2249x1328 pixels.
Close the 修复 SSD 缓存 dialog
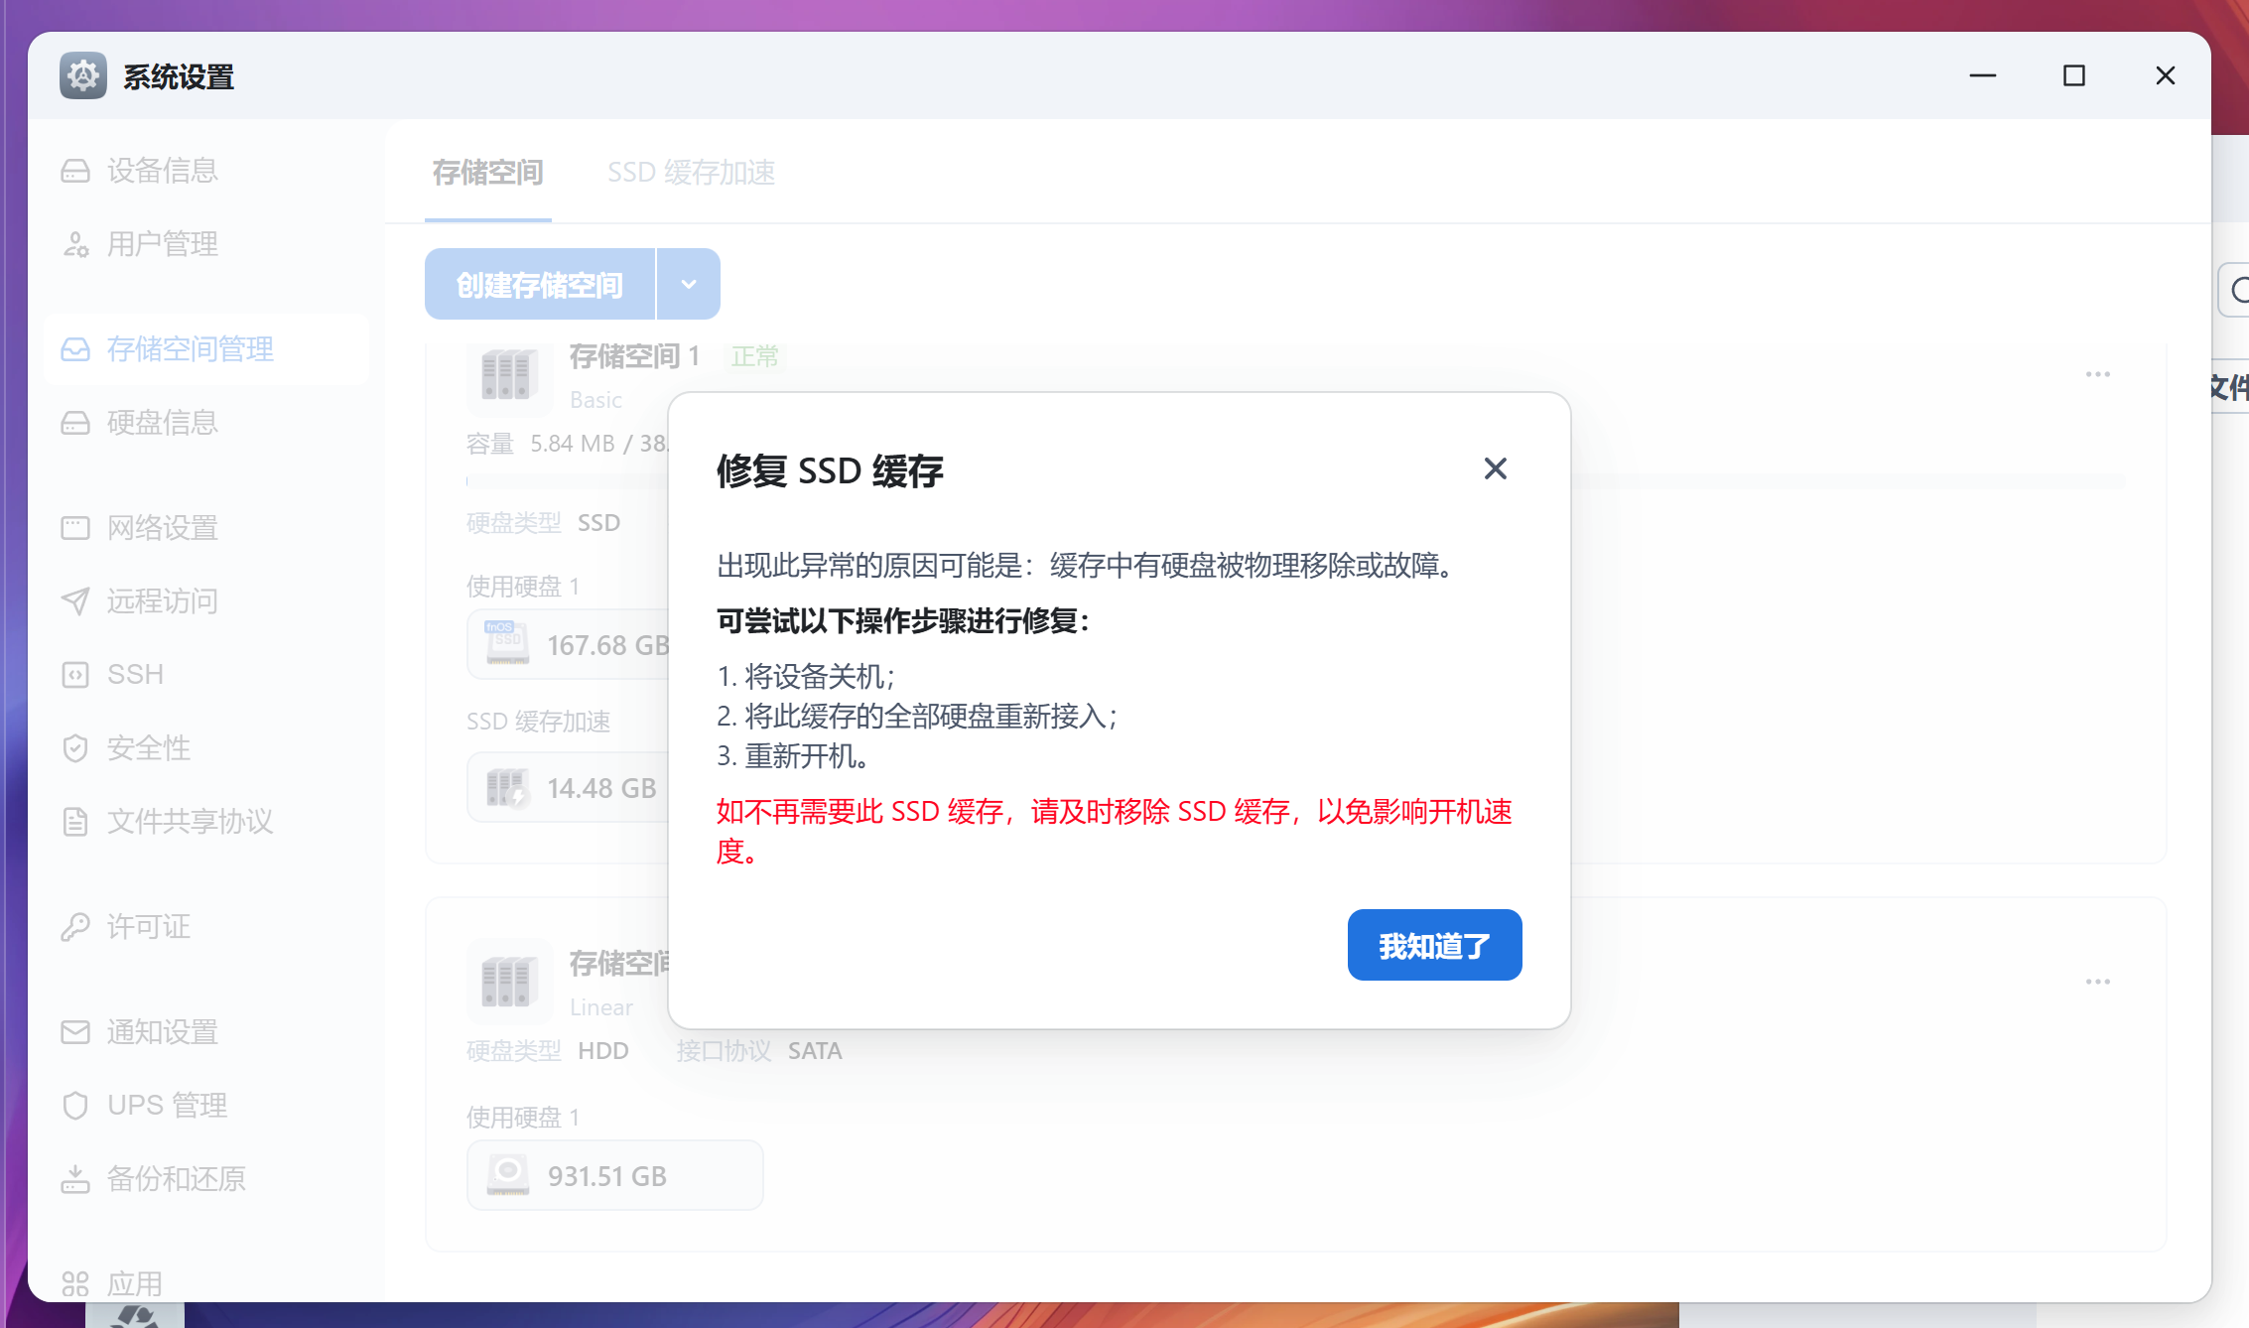[x=1495, y=467]
